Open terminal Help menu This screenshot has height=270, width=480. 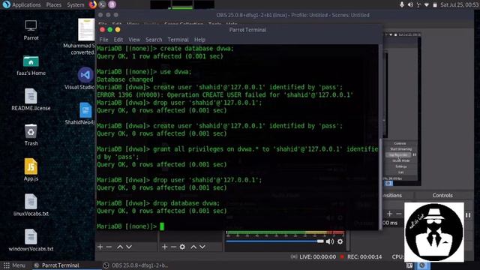(x=199, y=40)
